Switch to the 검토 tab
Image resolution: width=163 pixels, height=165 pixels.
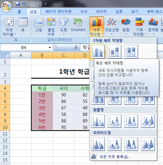[x=119, y=12]
